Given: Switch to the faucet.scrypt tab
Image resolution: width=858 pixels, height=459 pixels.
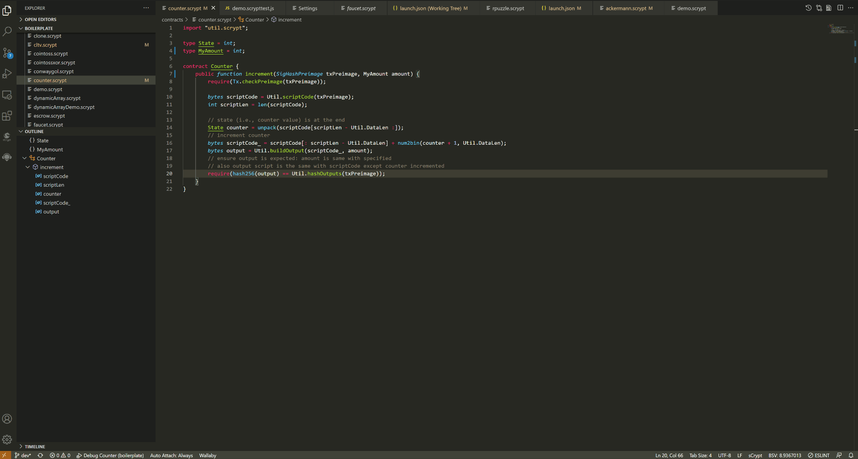Looking at the screenshot, I should click(361, 8).
